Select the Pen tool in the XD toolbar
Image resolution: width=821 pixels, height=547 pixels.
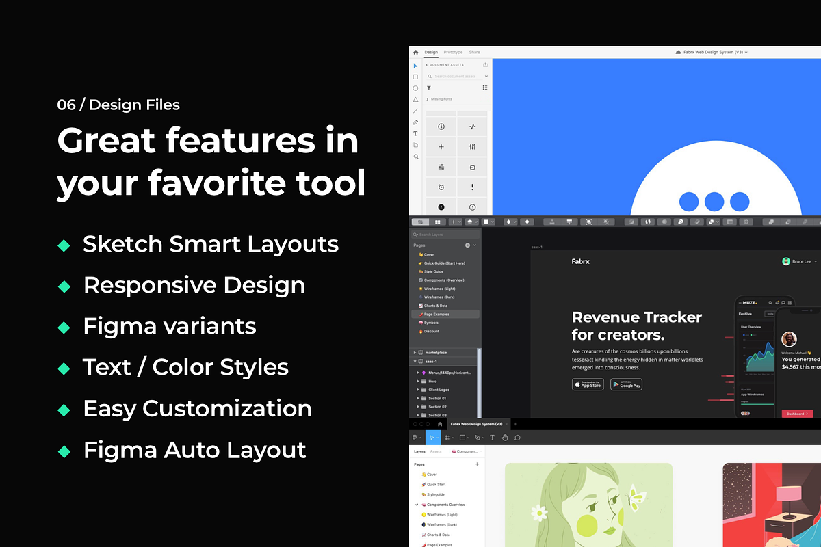click(x=416, y=122)
